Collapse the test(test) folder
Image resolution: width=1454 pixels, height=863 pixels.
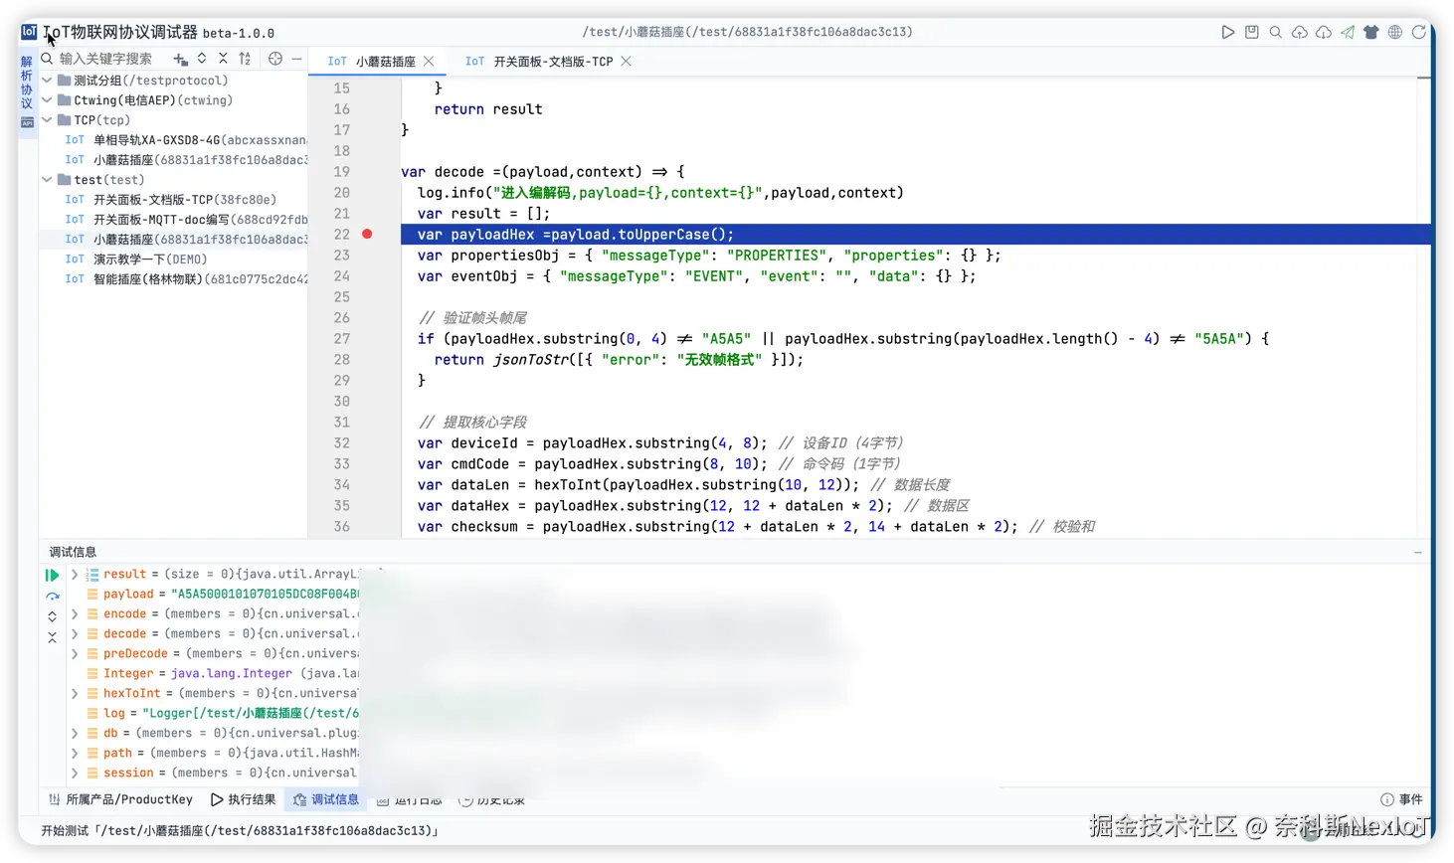click(x=47, y=180)
